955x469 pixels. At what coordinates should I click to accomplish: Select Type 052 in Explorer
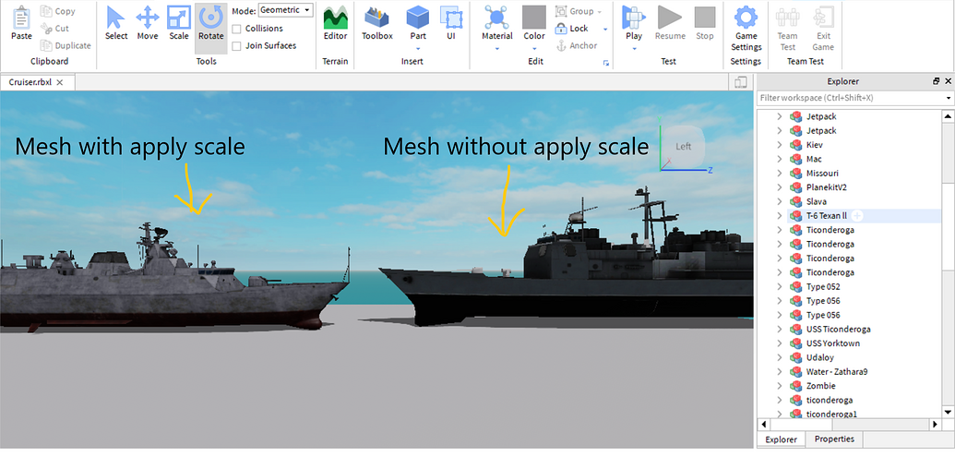pos(823,286)
